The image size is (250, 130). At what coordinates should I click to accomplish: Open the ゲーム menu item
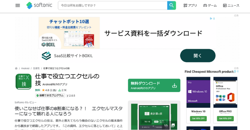pos(210,6)
